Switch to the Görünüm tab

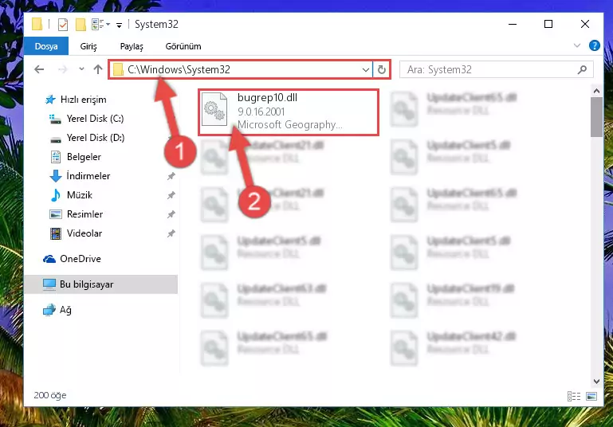pos(183,46)
